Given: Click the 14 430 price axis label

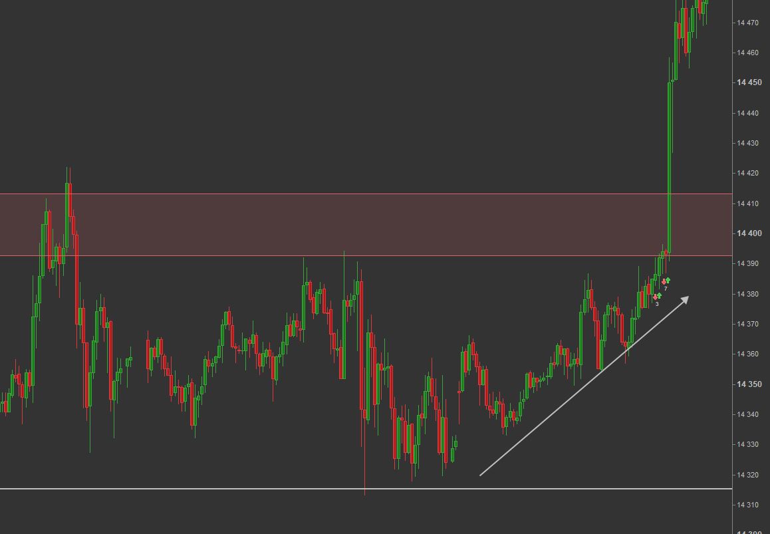Looking at the screenshot, I should 748,143.
